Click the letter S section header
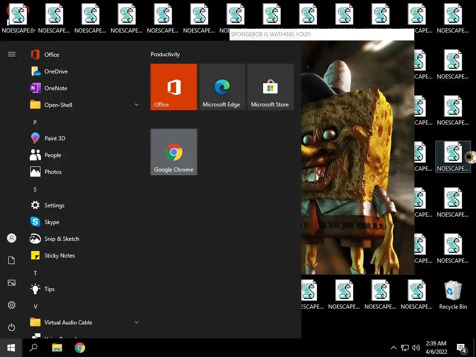 pyautogui.click(x=35, y=190)
